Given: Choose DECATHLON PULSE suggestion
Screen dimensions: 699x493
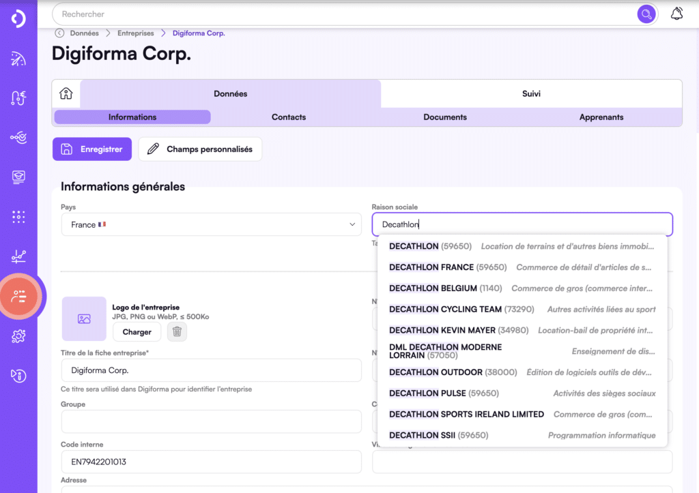Looking at the screenshot, I should 522,393.
